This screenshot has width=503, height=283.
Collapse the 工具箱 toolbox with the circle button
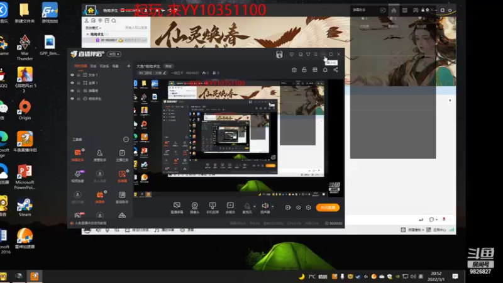tap(126, 139)
